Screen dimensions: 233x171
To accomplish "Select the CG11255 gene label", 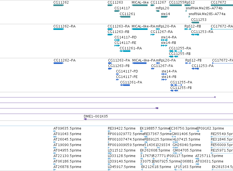I will click(177, 2).
